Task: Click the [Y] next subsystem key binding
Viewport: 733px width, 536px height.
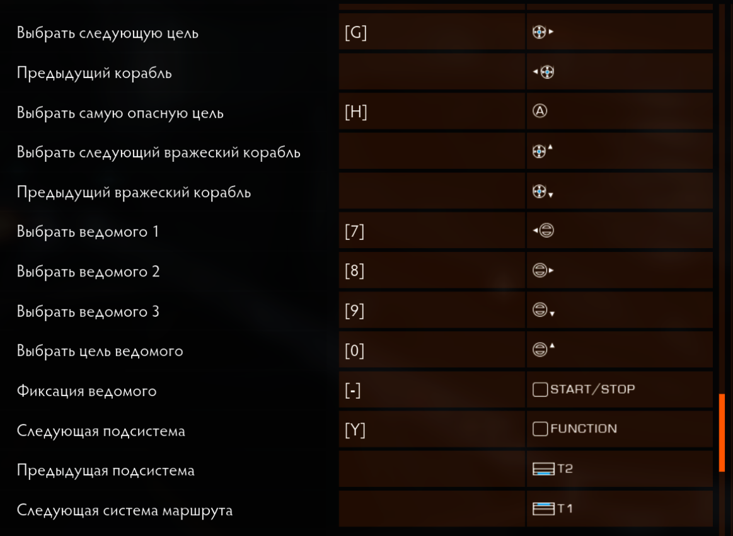Action: 432,429
